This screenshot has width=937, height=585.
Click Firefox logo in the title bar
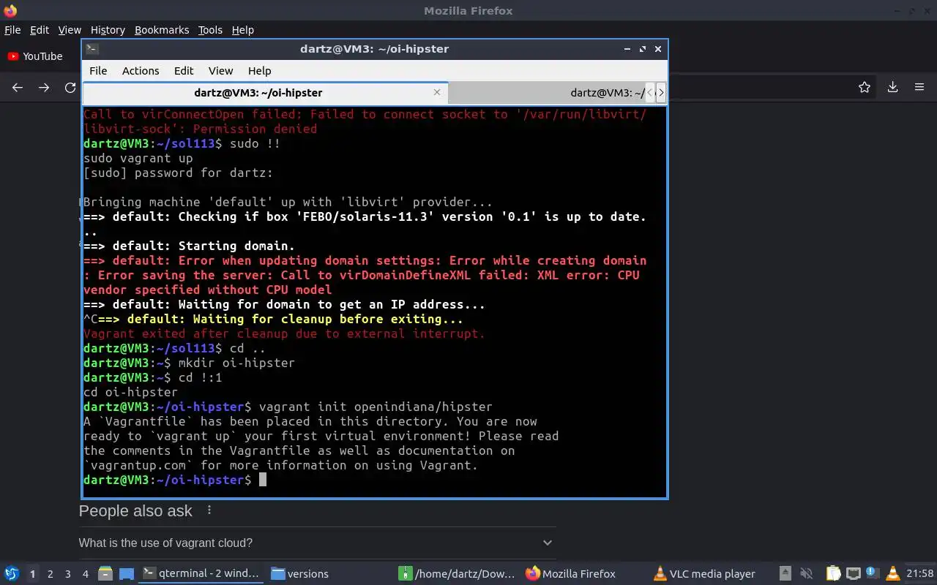click(x=10, y=10)
